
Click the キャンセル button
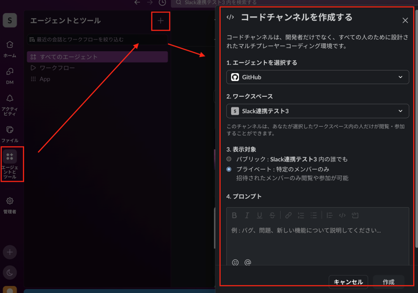(348, 282)
